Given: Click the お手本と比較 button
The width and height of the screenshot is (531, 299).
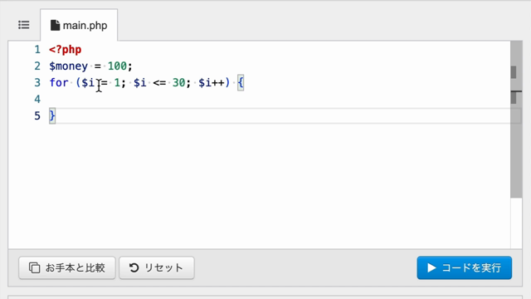Looking at the screenshot, I should 67,267.
